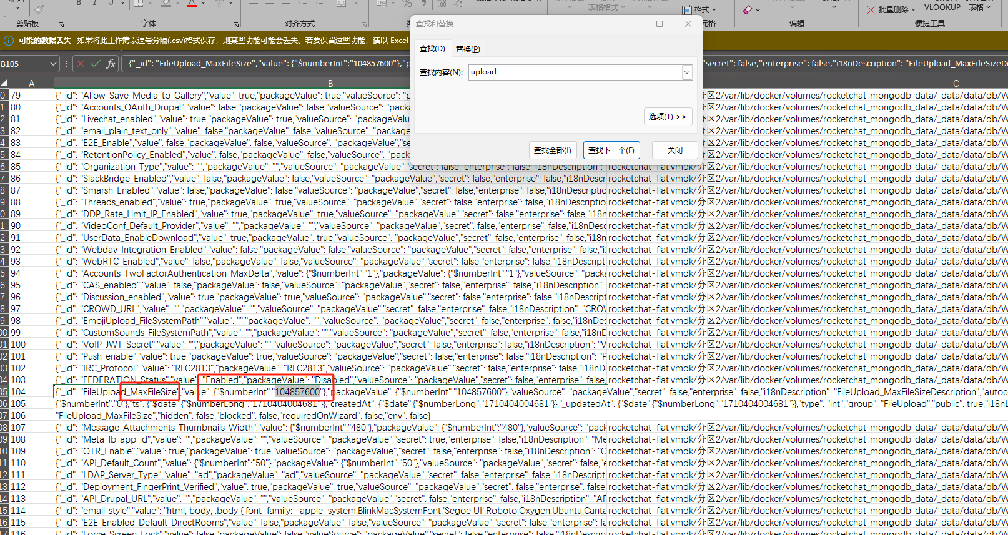
Task: Click the info icon on the warning bar
Action: 9,40
